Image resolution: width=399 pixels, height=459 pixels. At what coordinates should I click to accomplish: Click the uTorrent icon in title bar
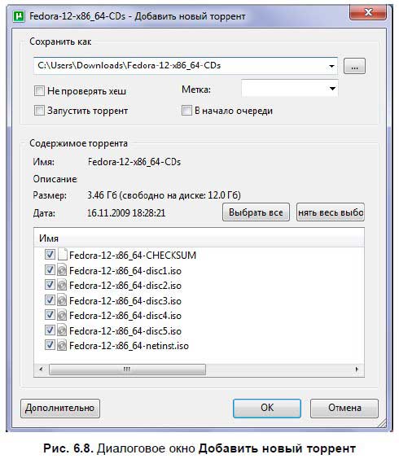click(x=19, y=16)
